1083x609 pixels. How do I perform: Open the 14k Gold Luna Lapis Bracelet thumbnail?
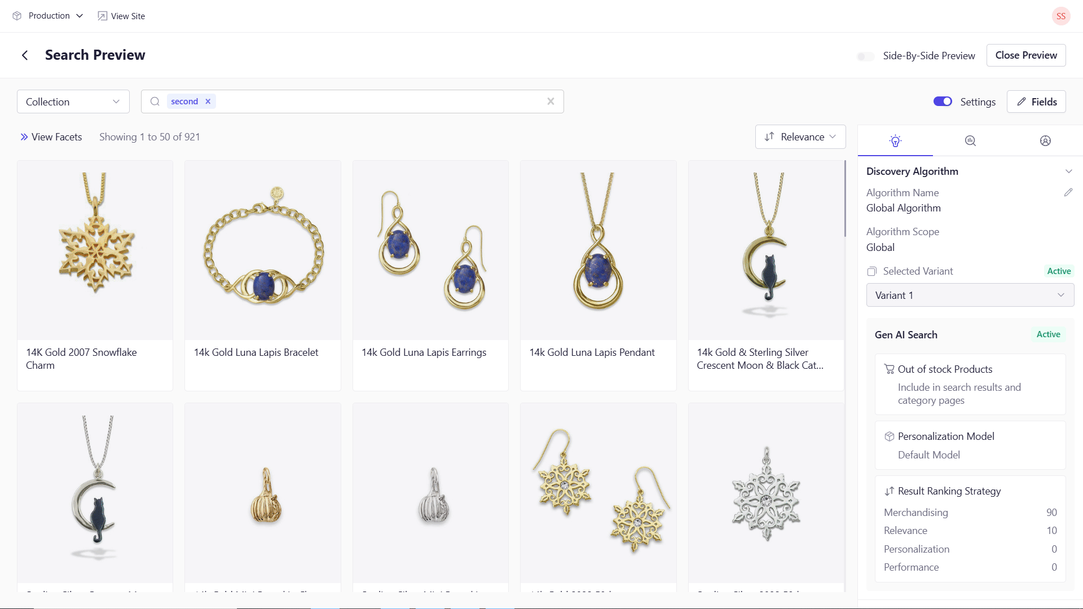point(263,250)
